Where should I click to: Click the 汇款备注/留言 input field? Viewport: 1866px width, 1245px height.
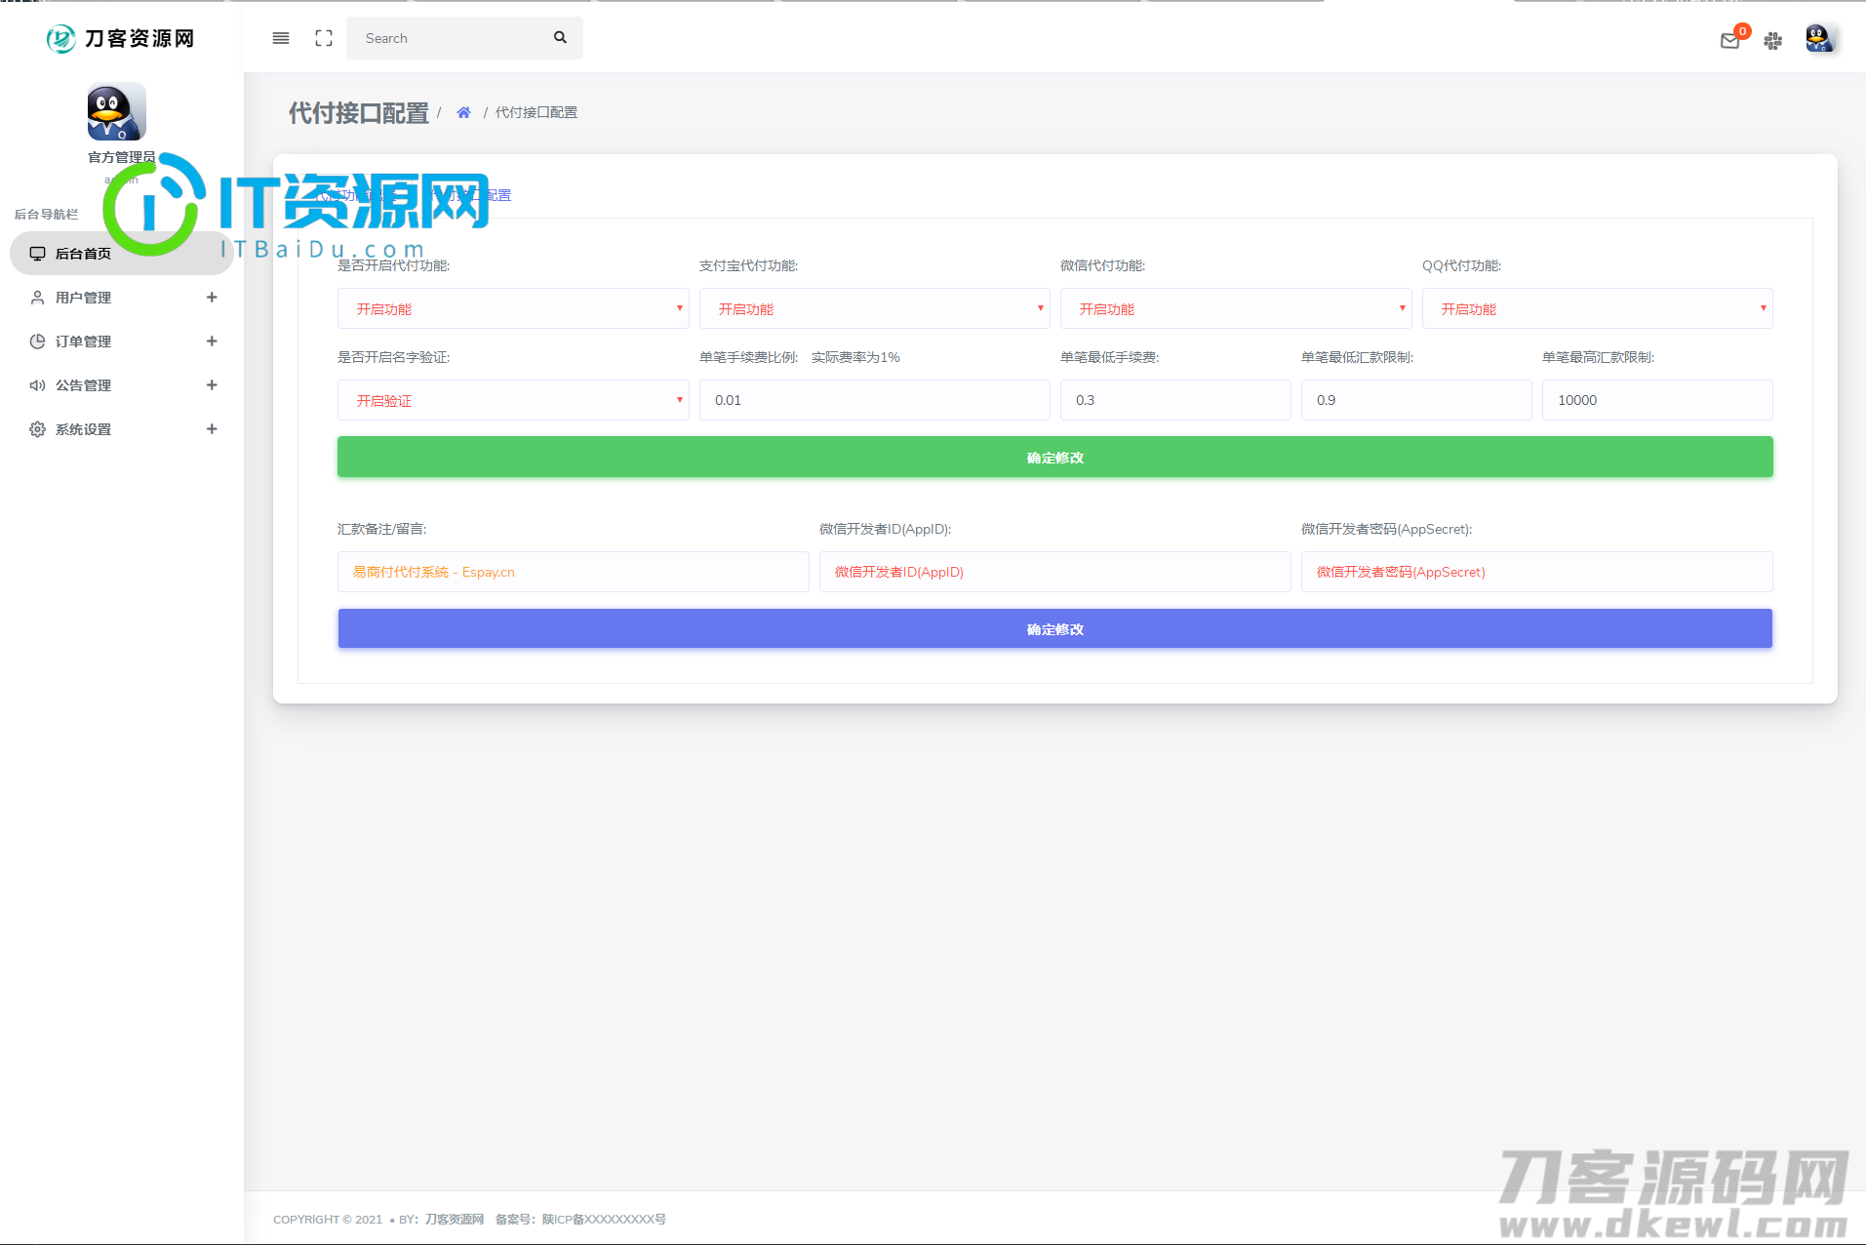point(574,572)
